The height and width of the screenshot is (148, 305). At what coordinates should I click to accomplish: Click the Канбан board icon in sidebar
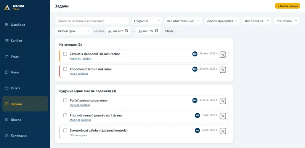pyautogui.click(x=6, y=41)
